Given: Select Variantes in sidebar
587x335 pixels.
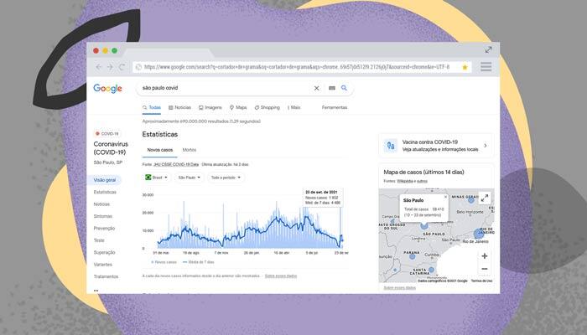Looking at the screenshot, I should point(102,265).
